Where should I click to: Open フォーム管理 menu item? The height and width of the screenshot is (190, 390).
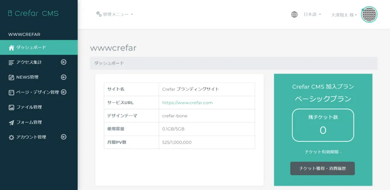[x=39, y=122]
